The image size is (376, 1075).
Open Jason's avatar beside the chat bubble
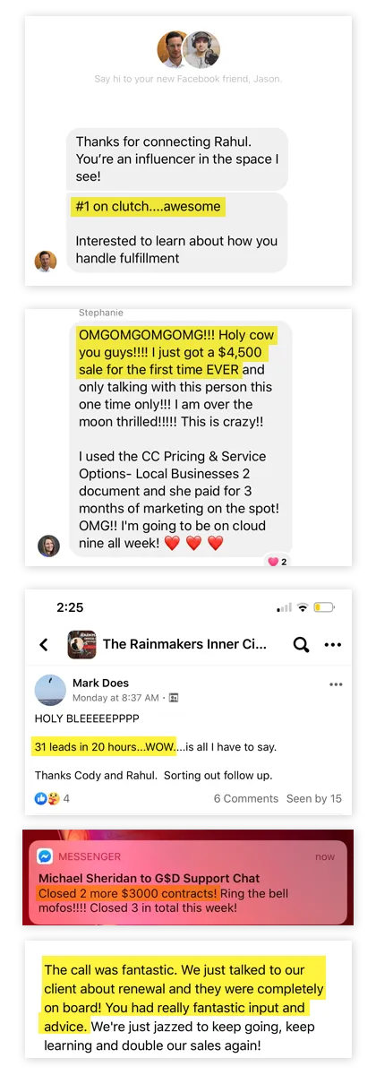[46, 261]
